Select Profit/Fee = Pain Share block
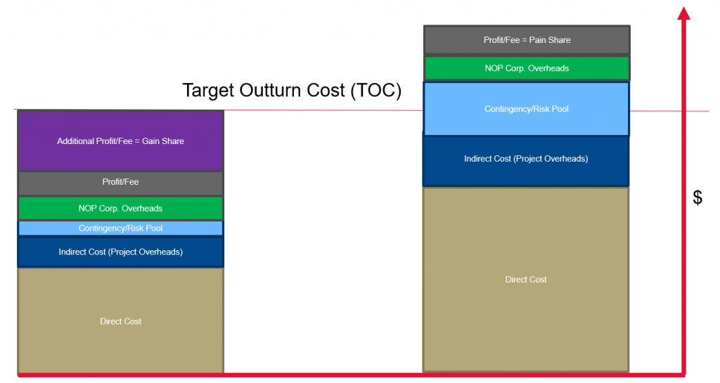 [527, 40]
